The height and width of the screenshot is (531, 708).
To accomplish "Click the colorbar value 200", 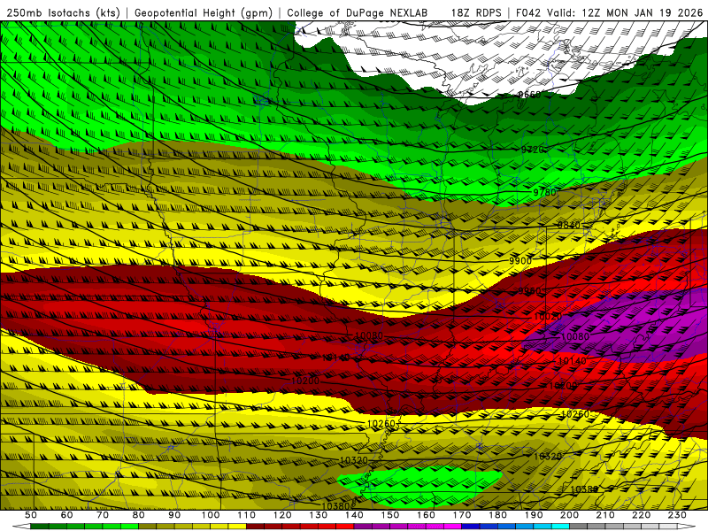I will coord(569,515).
